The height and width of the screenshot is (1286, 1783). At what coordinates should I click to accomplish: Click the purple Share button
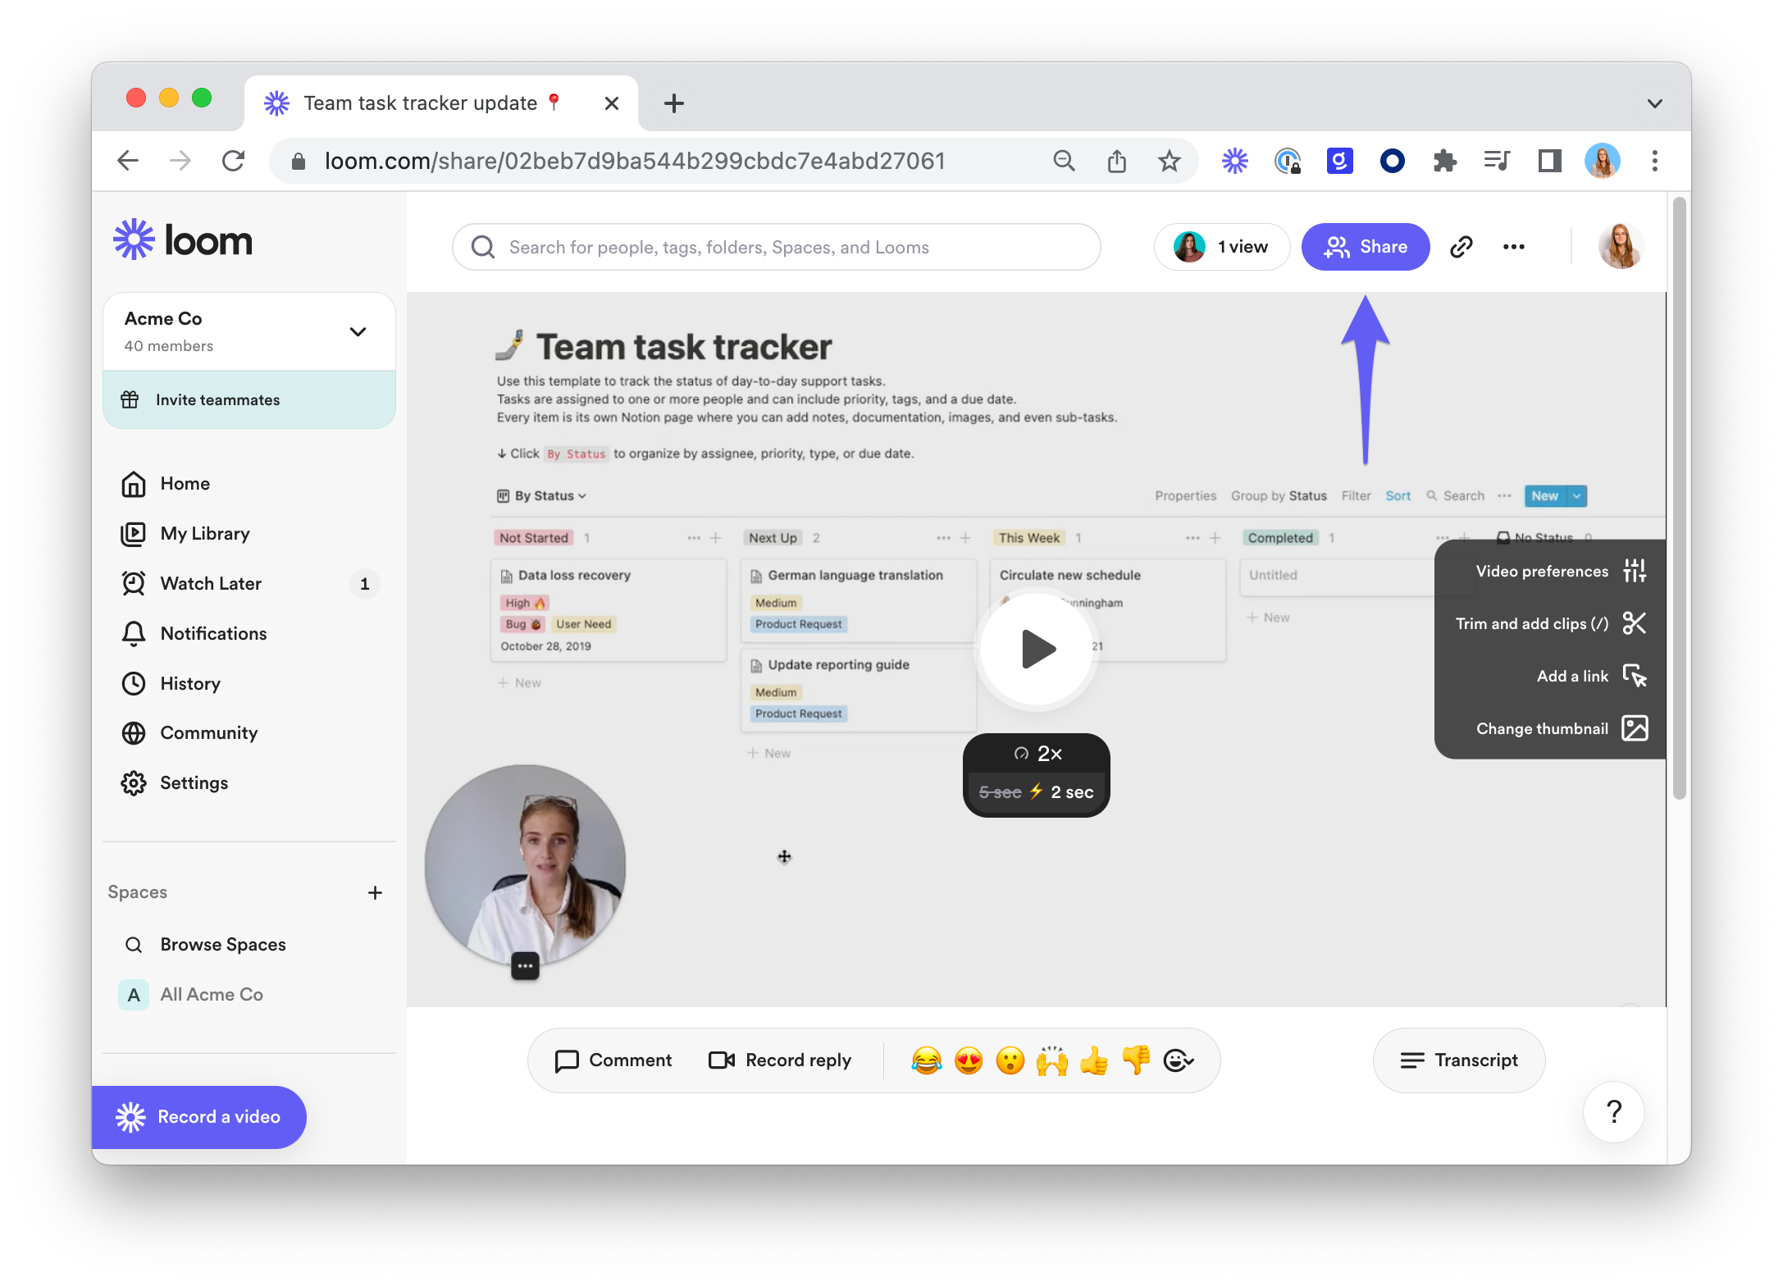point(1366,247)
